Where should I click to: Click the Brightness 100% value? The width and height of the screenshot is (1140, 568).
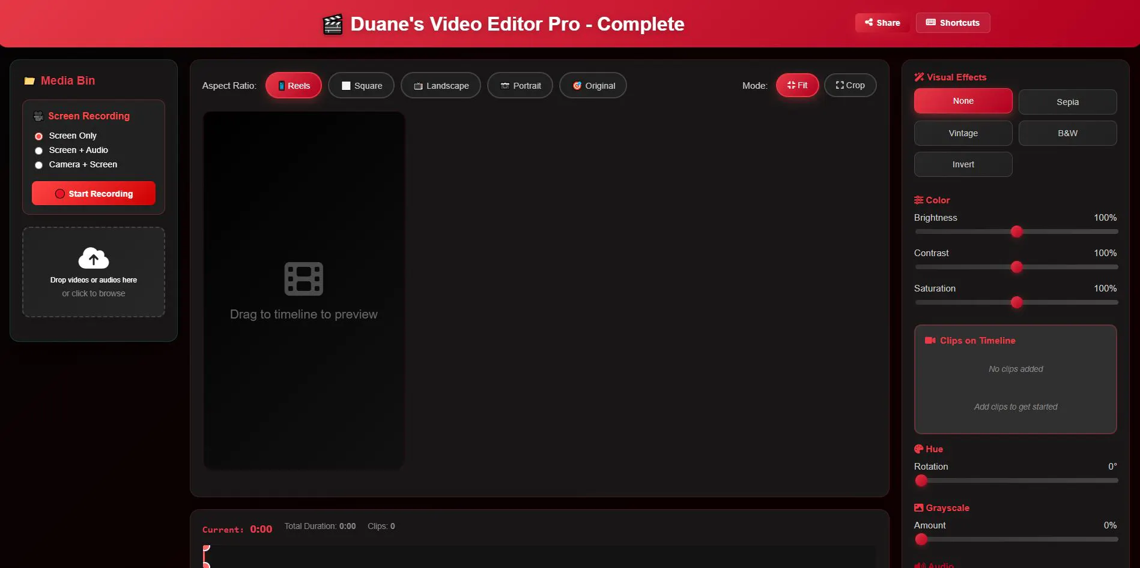pyautogui.click(x=1105, y=218)
